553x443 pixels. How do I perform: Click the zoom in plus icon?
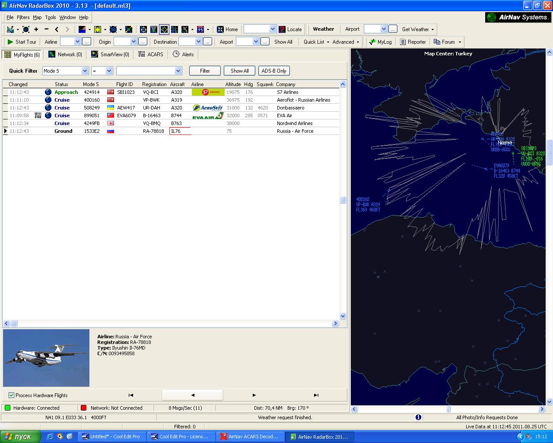click(x=36, y=29)
